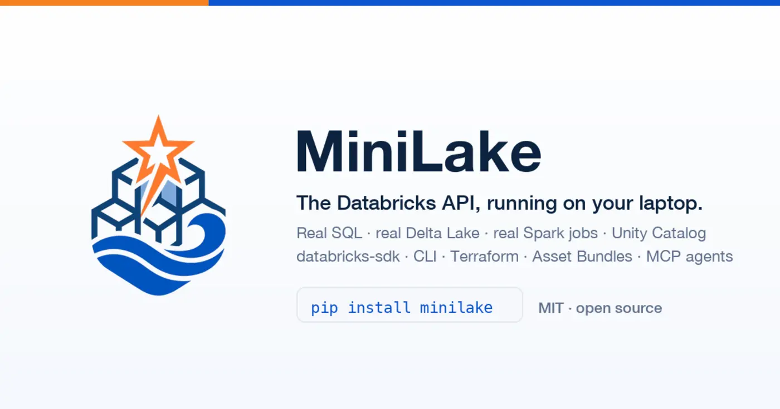Click the "Asset Bundles" text
The image size is (780, 409).
coord(582,257)
